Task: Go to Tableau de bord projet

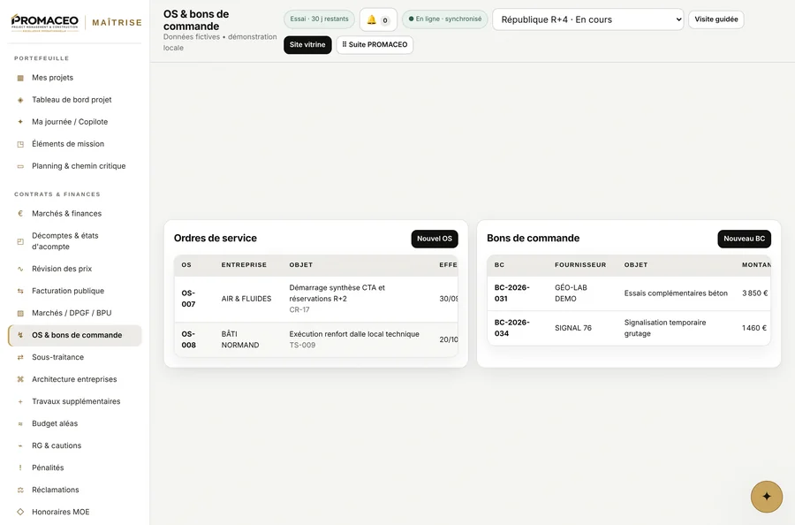Action: (x=74, y=100)
